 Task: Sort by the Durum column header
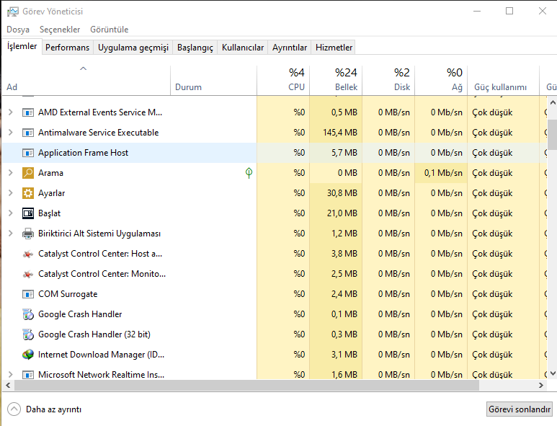point(213,80)
